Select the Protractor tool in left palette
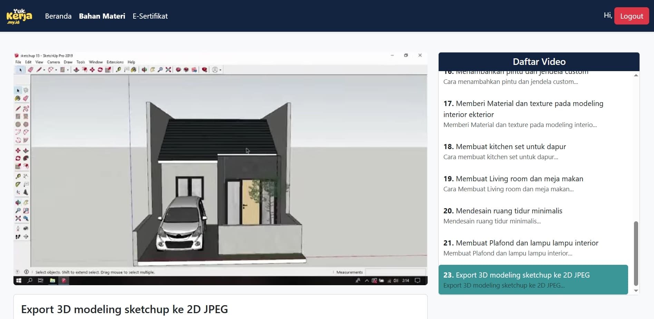Viewport: 654px width, 319px height. (18, 184)
